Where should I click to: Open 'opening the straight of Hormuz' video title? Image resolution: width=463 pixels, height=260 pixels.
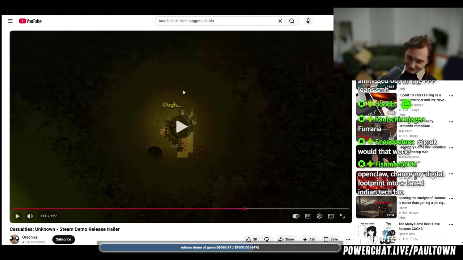[x=422, y=200]
